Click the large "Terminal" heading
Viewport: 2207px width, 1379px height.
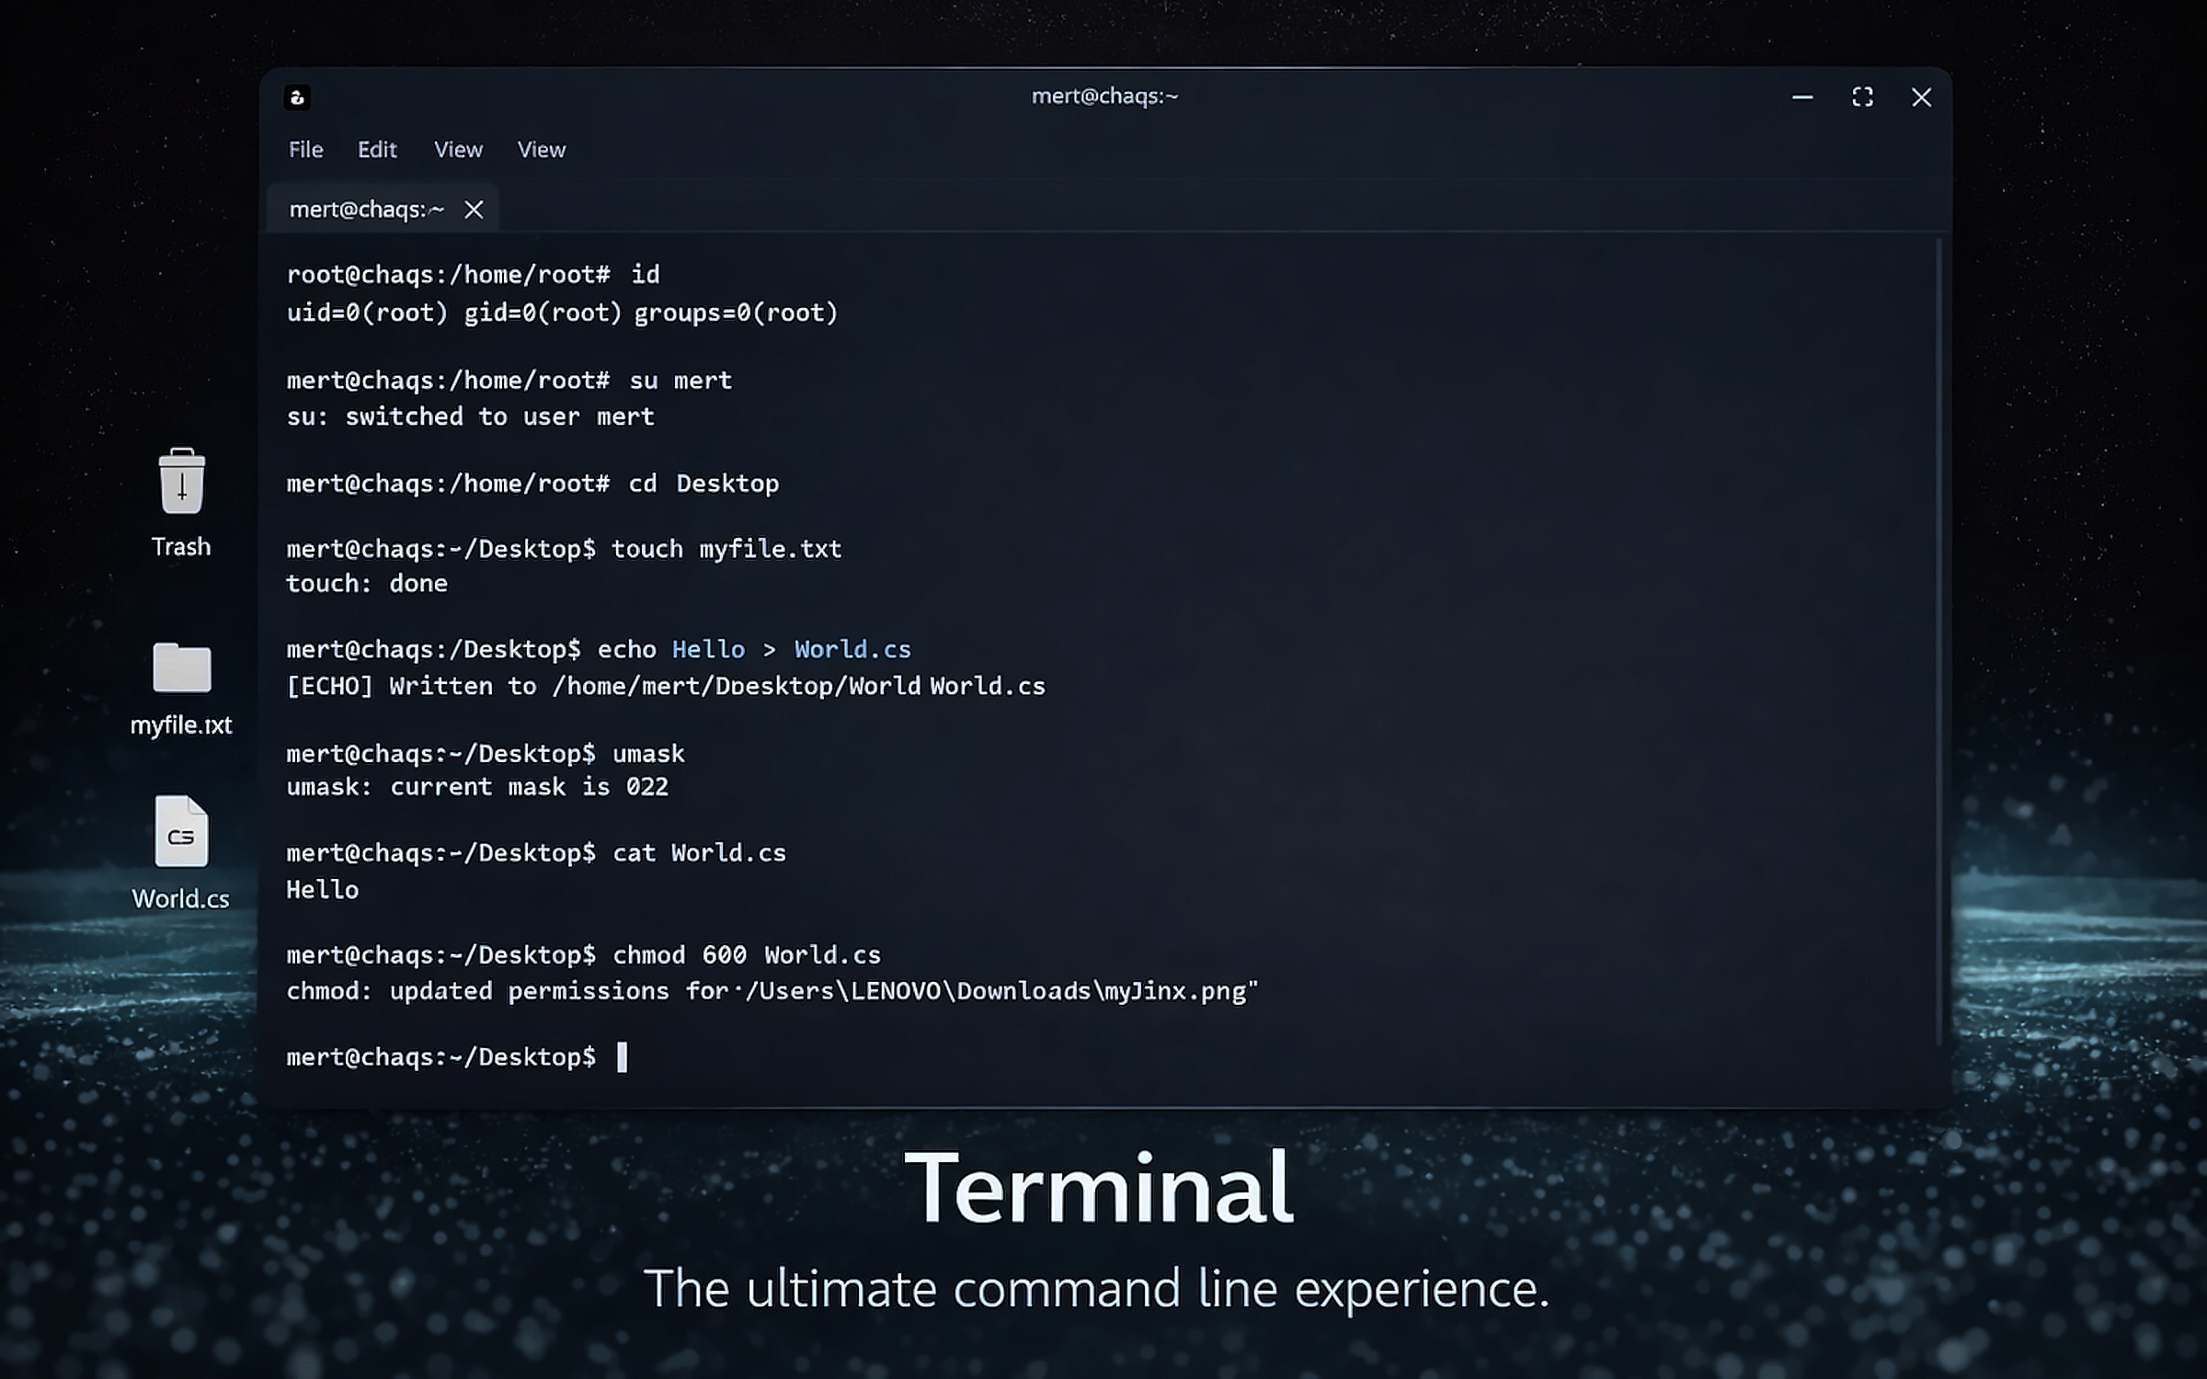[1100, 1188]
